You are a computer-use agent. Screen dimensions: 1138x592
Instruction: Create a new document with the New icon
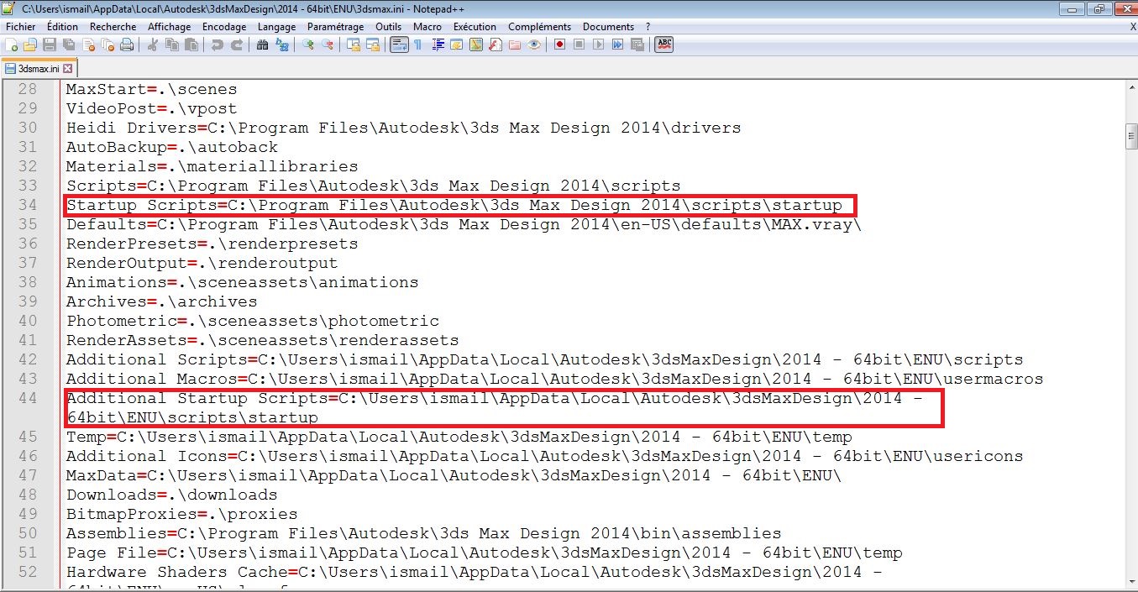11,45
